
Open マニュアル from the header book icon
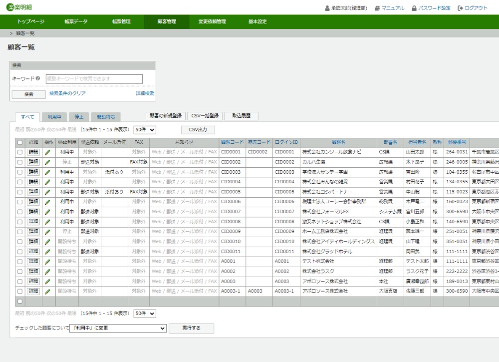[x=377, y=8]
